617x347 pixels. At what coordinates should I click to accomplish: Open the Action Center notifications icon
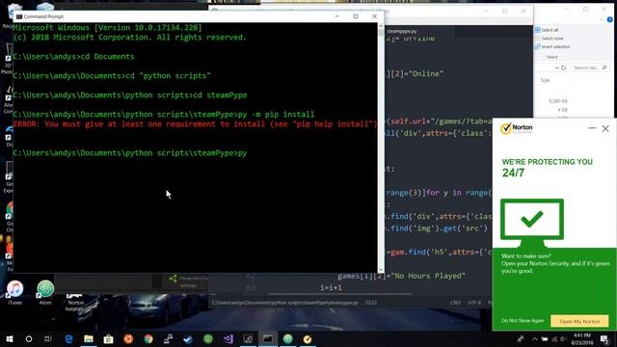(604, 338)
